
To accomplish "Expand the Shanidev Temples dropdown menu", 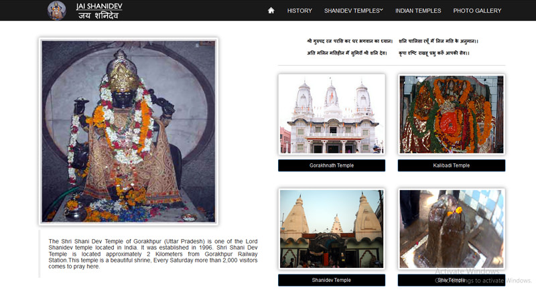I will 353,11.
